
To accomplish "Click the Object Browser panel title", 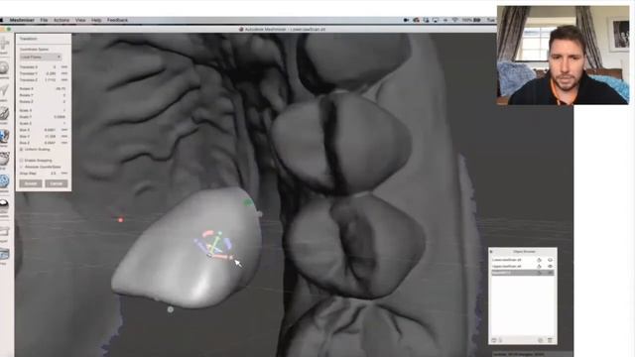I will pyautogui.click(x=524, y=252).
